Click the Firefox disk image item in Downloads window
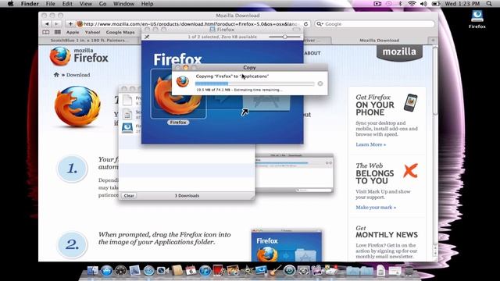Screen dimensions: 500x281 130,128
